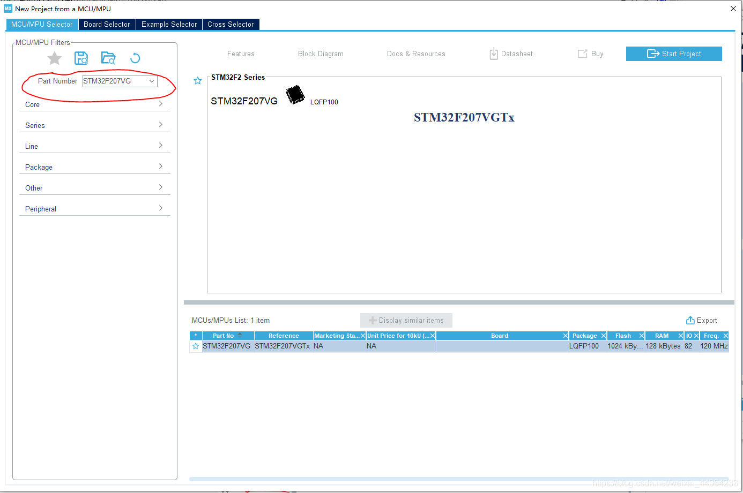Switch to MCU/MPU Selector tab

coord(42,25)
